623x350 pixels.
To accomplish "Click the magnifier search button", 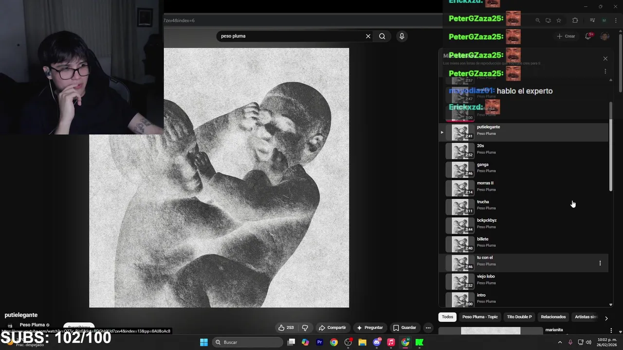I will coord(382,36).
